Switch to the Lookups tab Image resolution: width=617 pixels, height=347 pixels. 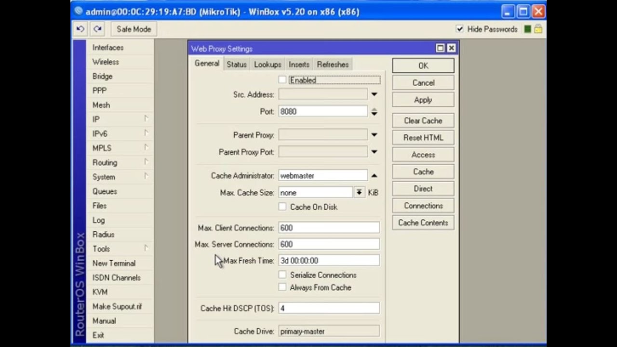coord(268,64)
